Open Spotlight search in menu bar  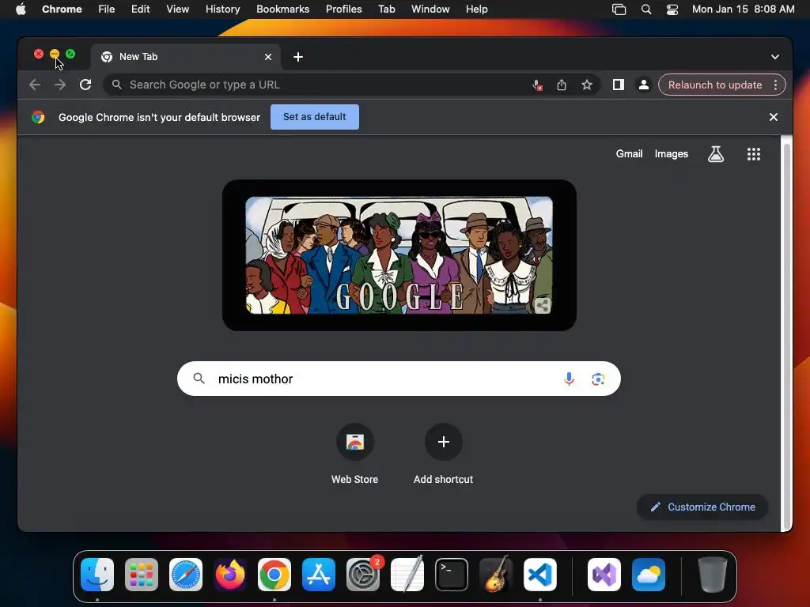pyautogui.click(x=645, y=9)
